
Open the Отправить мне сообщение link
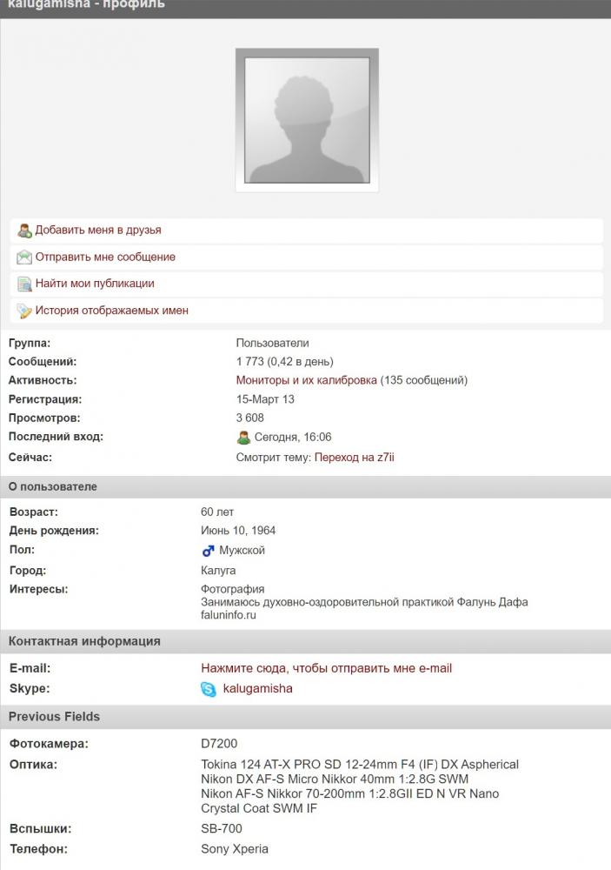point(105,257)
